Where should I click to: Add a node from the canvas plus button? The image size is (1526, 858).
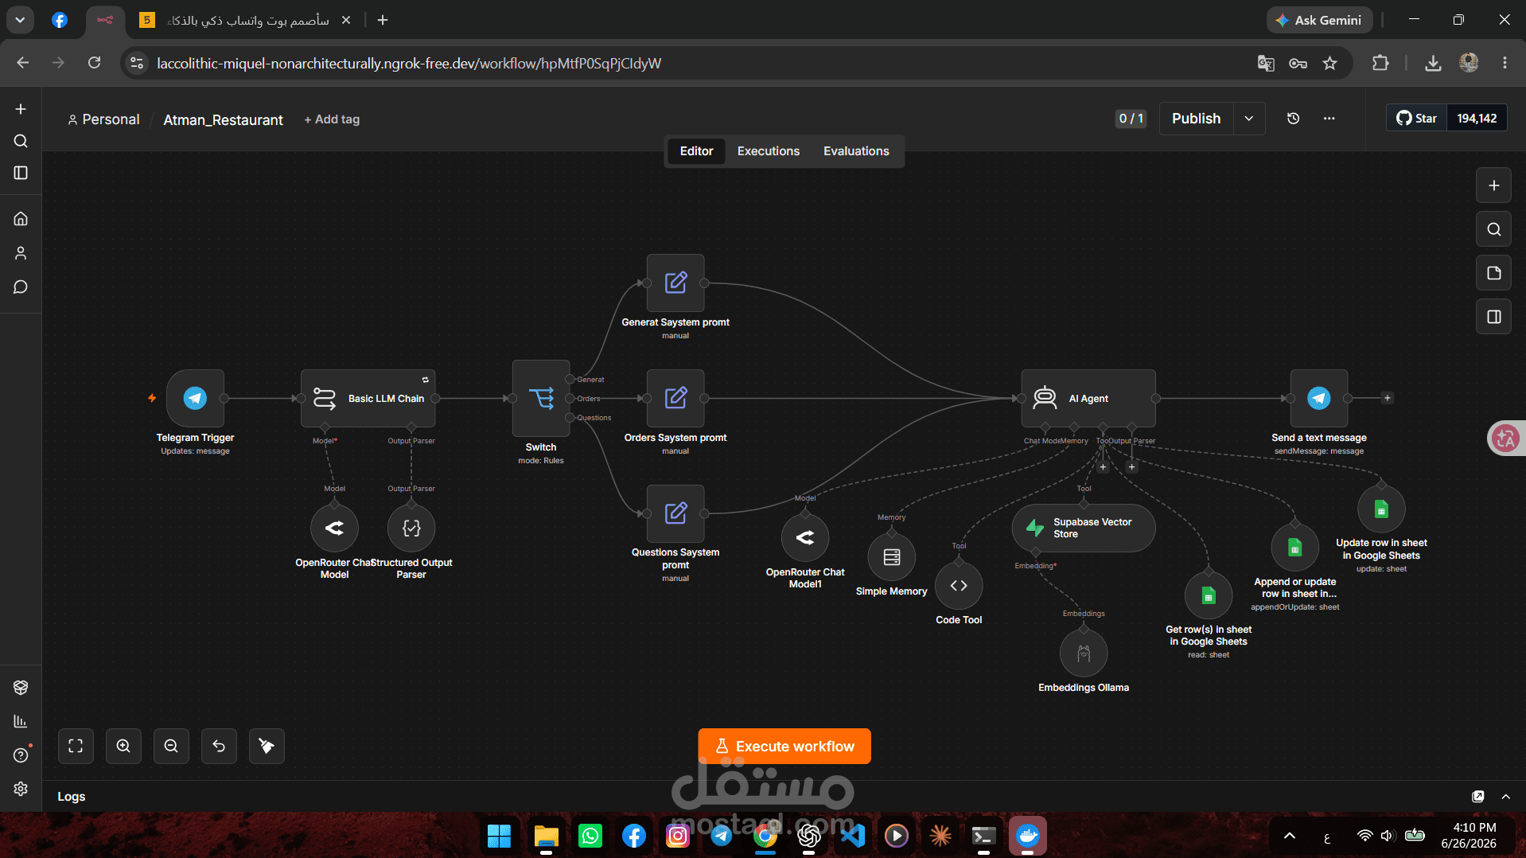click(x=1493, y=185)
